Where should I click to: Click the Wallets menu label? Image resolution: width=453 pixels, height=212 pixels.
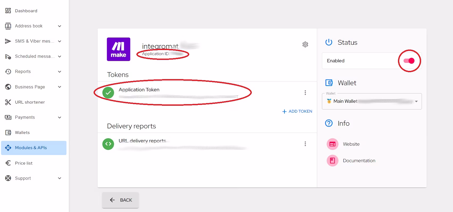pyautogui.click(x=22, y=132)
